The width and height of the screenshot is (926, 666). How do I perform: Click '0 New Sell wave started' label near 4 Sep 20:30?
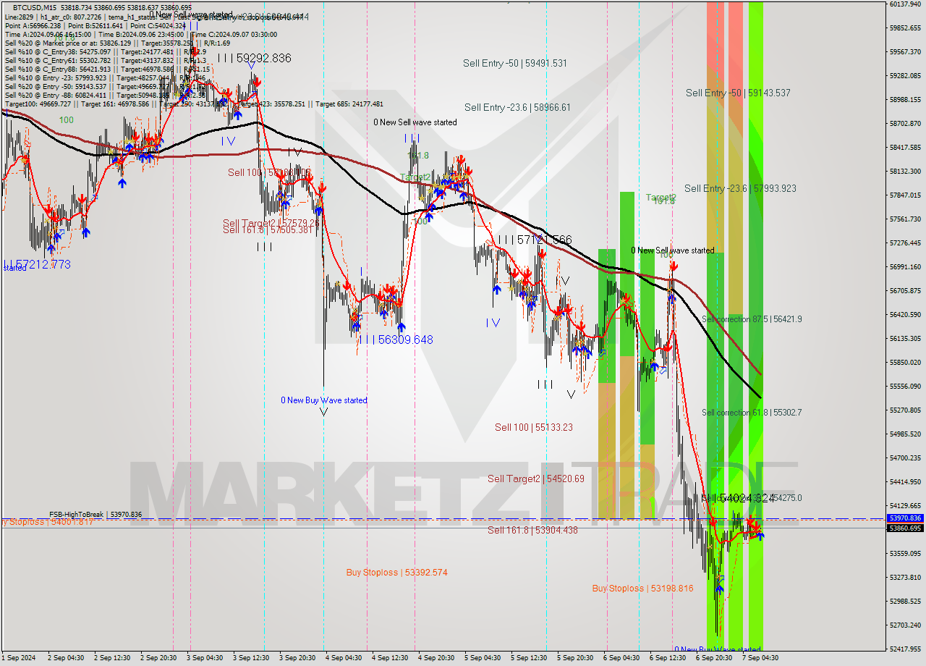415,122
